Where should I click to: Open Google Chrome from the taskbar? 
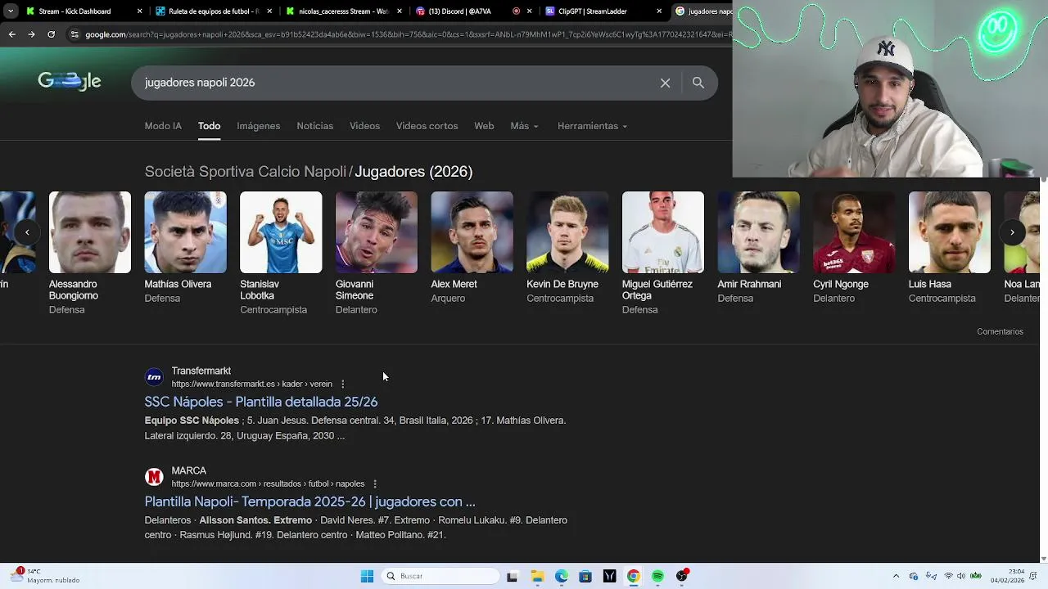633,576
